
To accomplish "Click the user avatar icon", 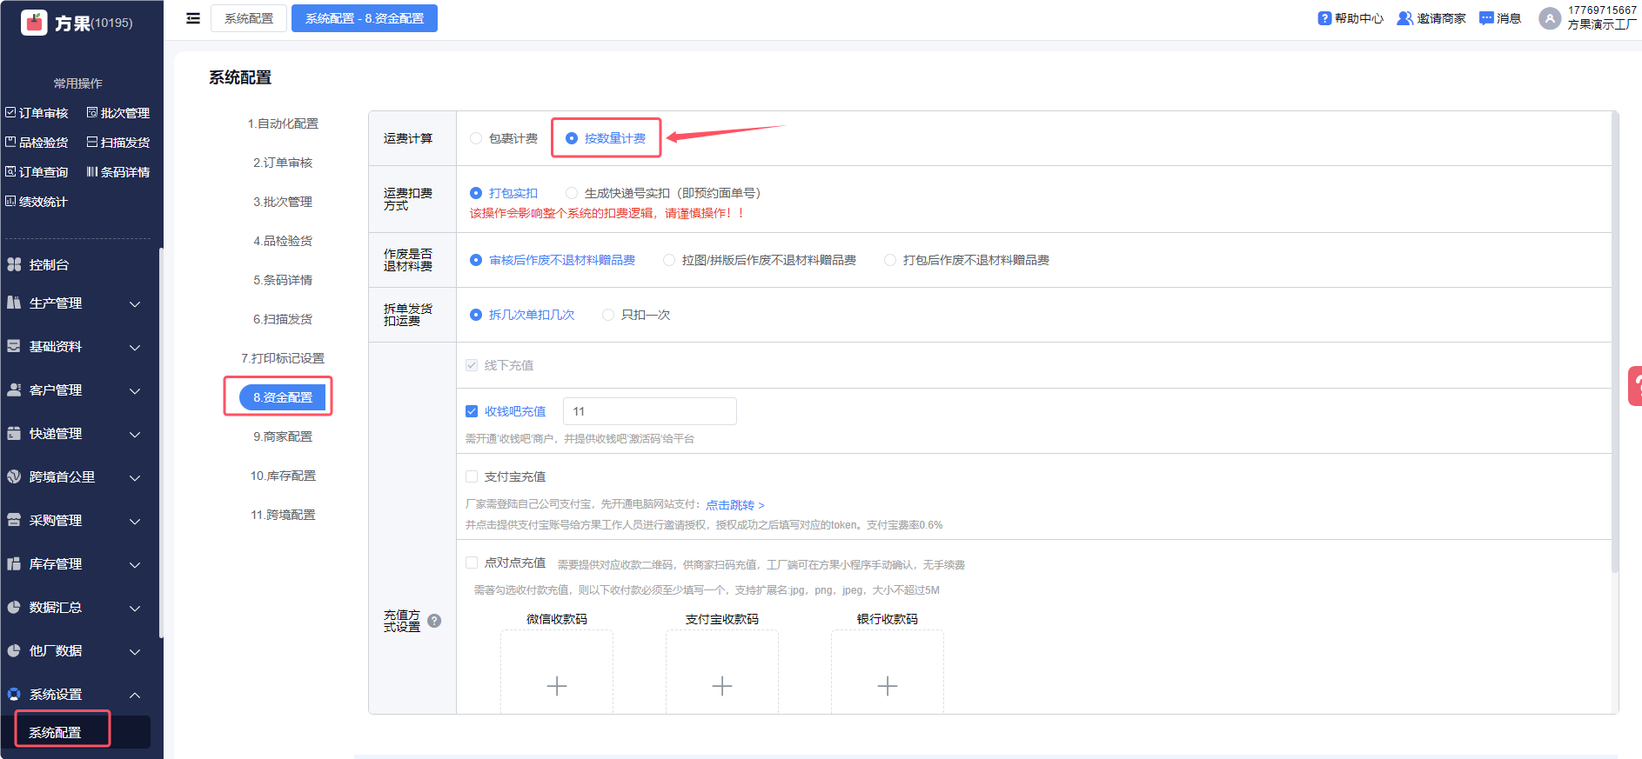I will click(1550, 18).
